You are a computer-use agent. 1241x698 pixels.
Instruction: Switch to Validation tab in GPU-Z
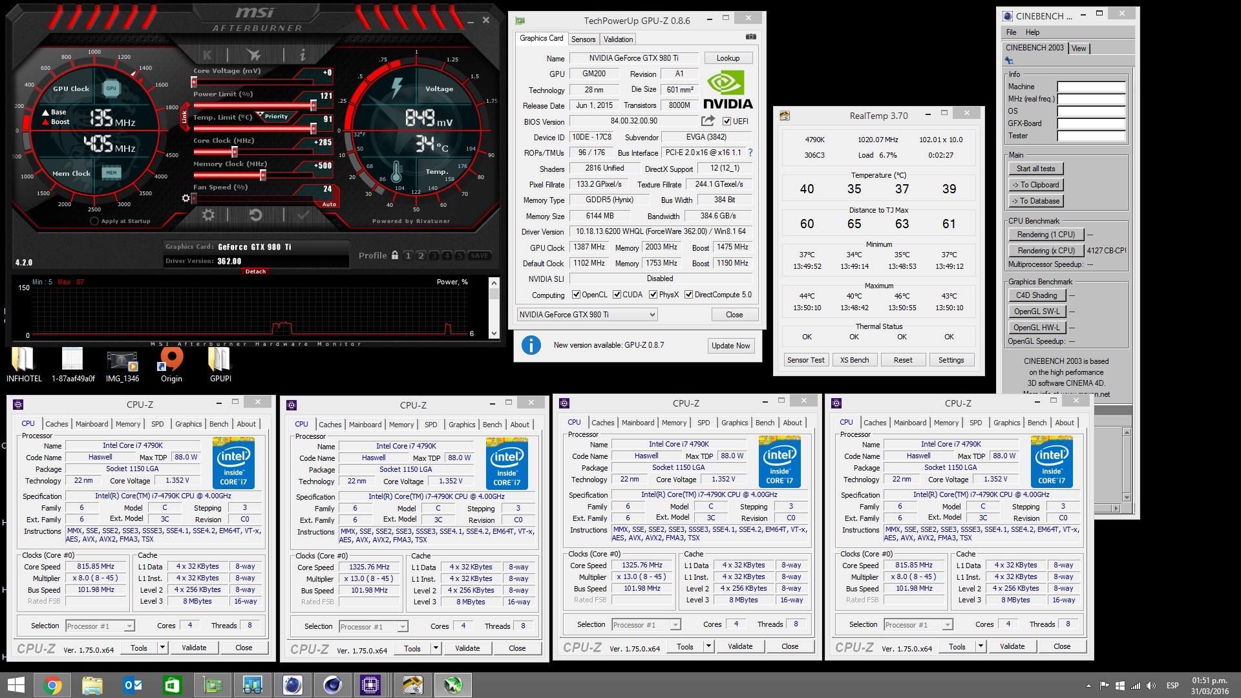click(x=618, y=39)
